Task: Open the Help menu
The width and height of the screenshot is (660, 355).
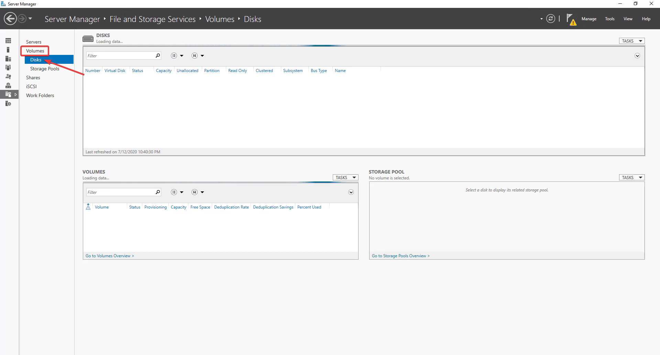Action: 646,19
